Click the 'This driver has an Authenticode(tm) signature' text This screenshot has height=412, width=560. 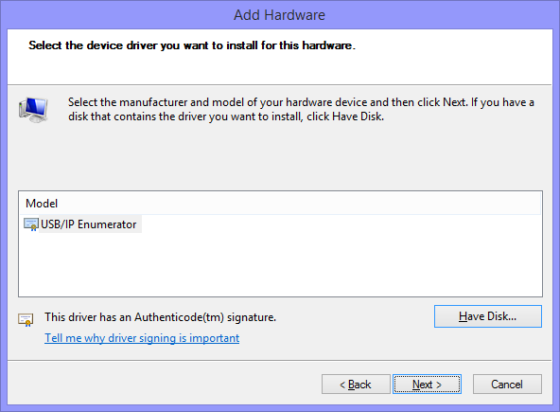pyautogui.click(x=161, y=317)
